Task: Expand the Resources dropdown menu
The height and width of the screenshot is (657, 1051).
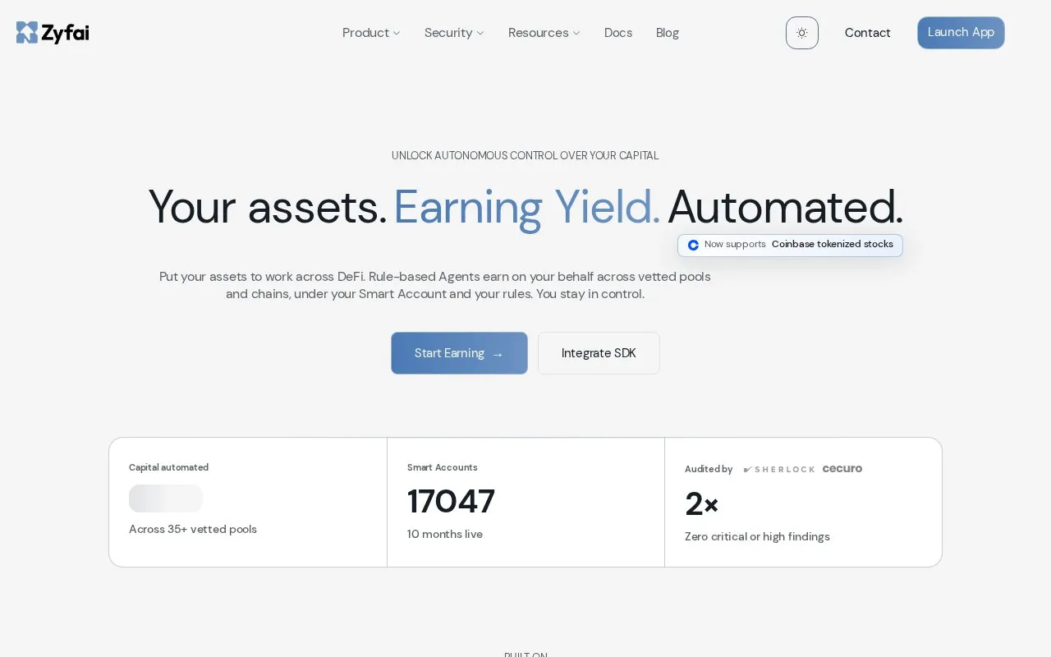Action: 544,33
